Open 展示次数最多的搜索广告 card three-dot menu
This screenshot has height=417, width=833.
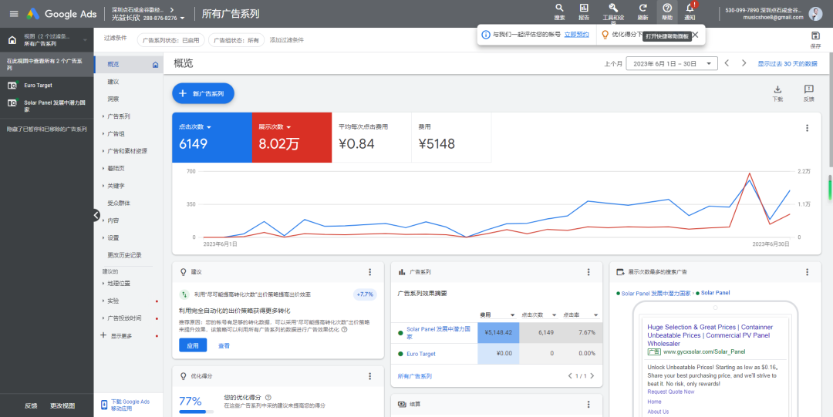click(x=807, y=272)
